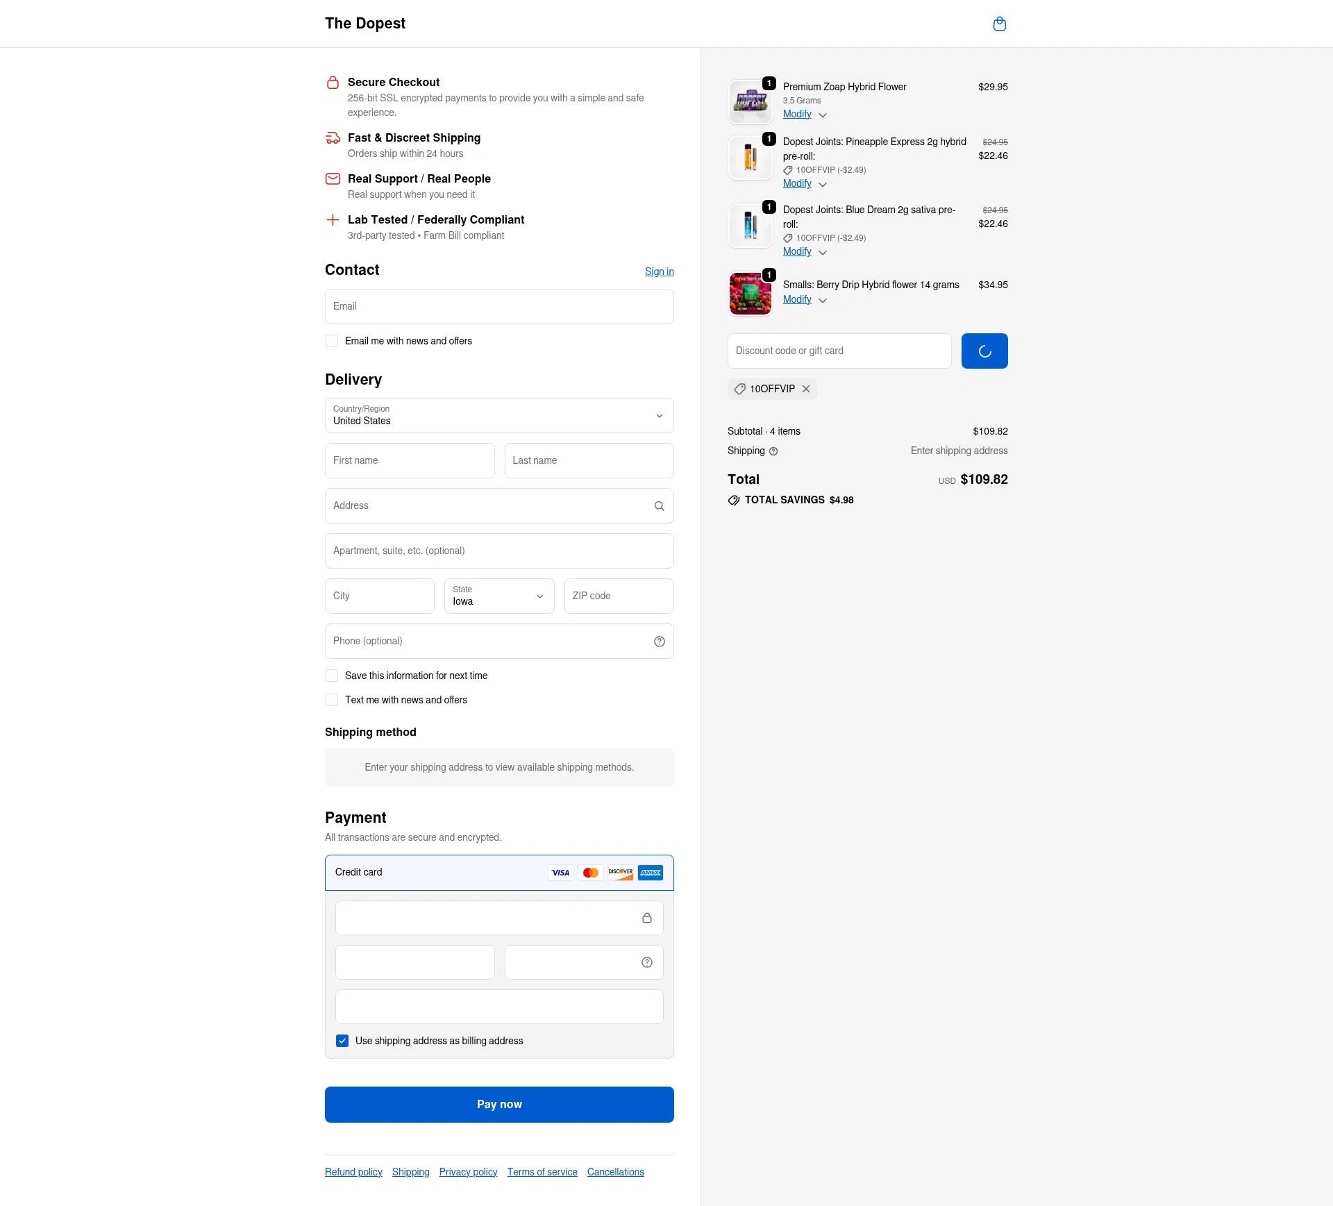
Task: Open the Privacy policy link
Action: point(468,1172)
